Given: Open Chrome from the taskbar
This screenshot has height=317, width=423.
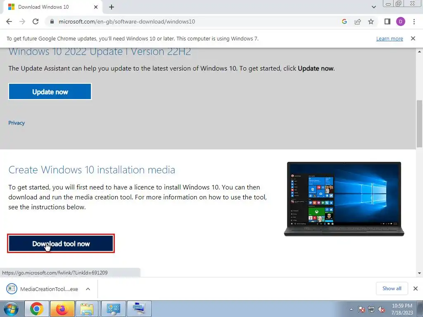Looking at the screenshot, I should pos(37,309).
